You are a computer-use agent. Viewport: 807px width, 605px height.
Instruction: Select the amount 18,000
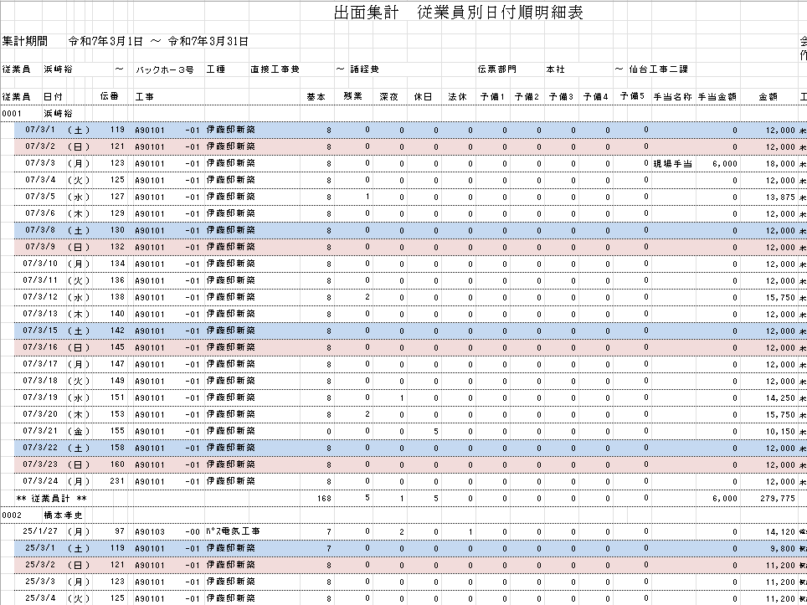780,164
